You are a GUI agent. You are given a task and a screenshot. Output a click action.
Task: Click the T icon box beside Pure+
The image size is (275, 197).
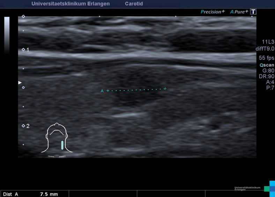[x=253, y=12]
